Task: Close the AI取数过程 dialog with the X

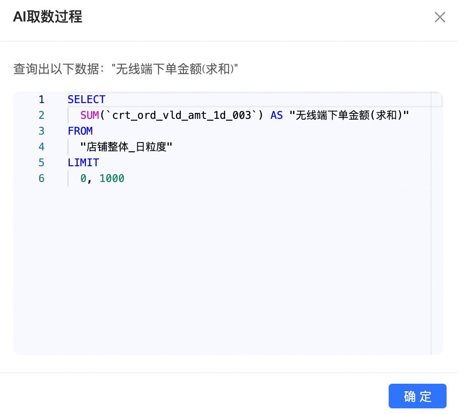Action: (440, 17)
